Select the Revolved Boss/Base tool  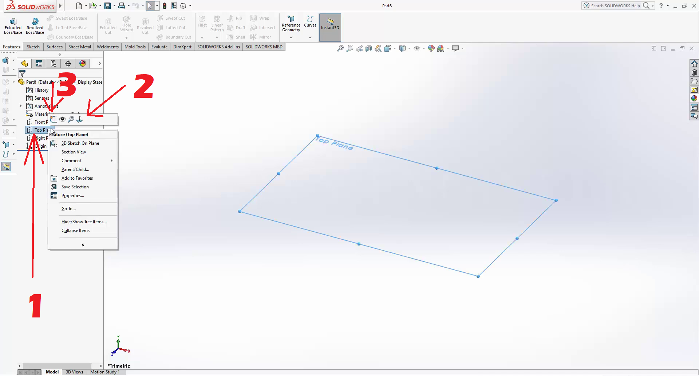(x=35, y=26)
